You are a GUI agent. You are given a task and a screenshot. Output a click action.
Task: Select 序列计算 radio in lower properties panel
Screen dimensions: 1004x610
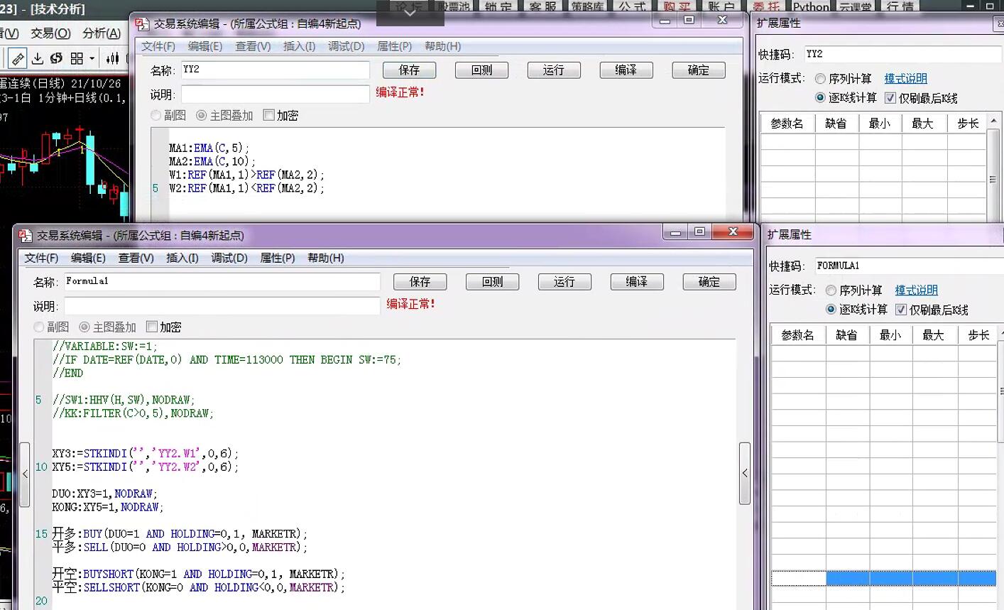[x=831, y=290]
